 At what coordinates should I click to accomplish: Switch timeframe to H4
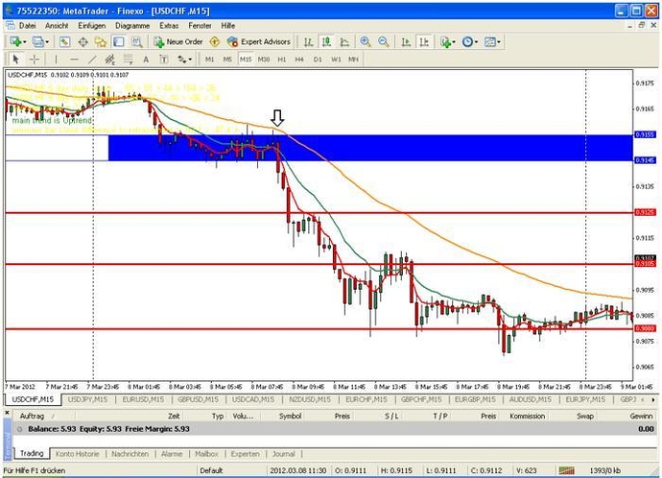(x=299, y=60)
